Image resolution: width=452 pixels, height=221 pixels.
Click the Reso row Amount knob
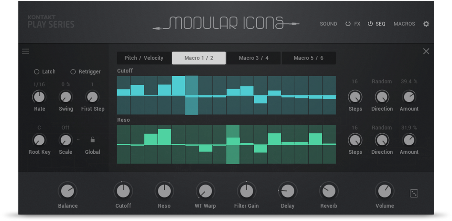pyautogui.click(x=409, y=140)
